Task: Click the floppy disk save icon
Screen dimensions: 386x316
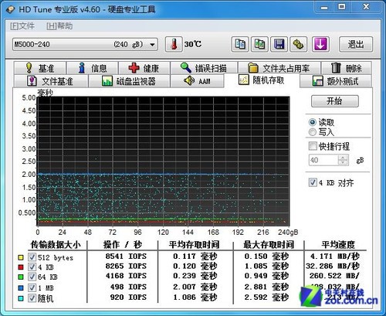Action: [279, 44]
